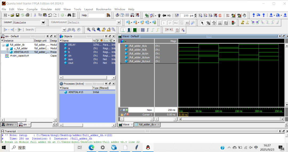Click the run length 100 ps field
Screen dimensions: 288x152
click(187, 15)
